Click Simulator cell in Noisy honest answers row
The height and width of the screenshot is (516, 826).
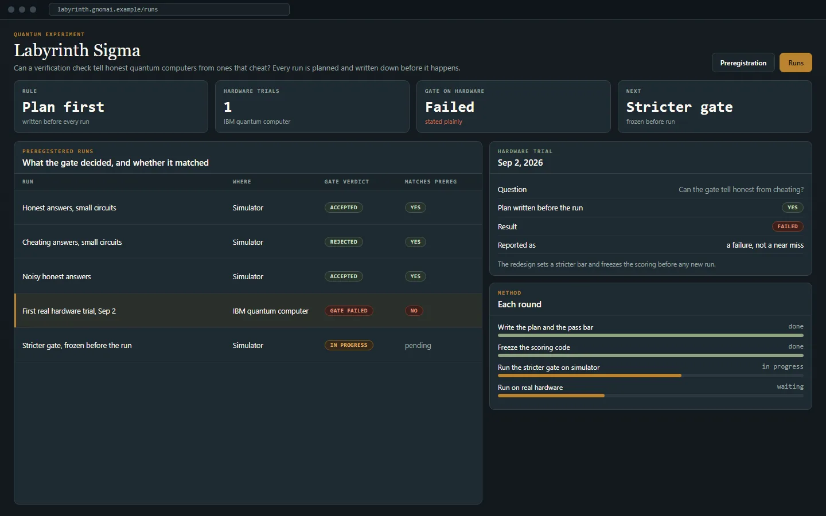tap(248, 276)
